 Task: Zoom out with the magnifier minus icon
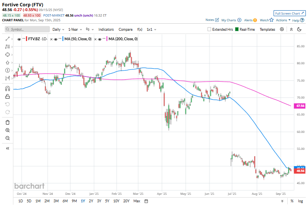click(x=7, y=138)
